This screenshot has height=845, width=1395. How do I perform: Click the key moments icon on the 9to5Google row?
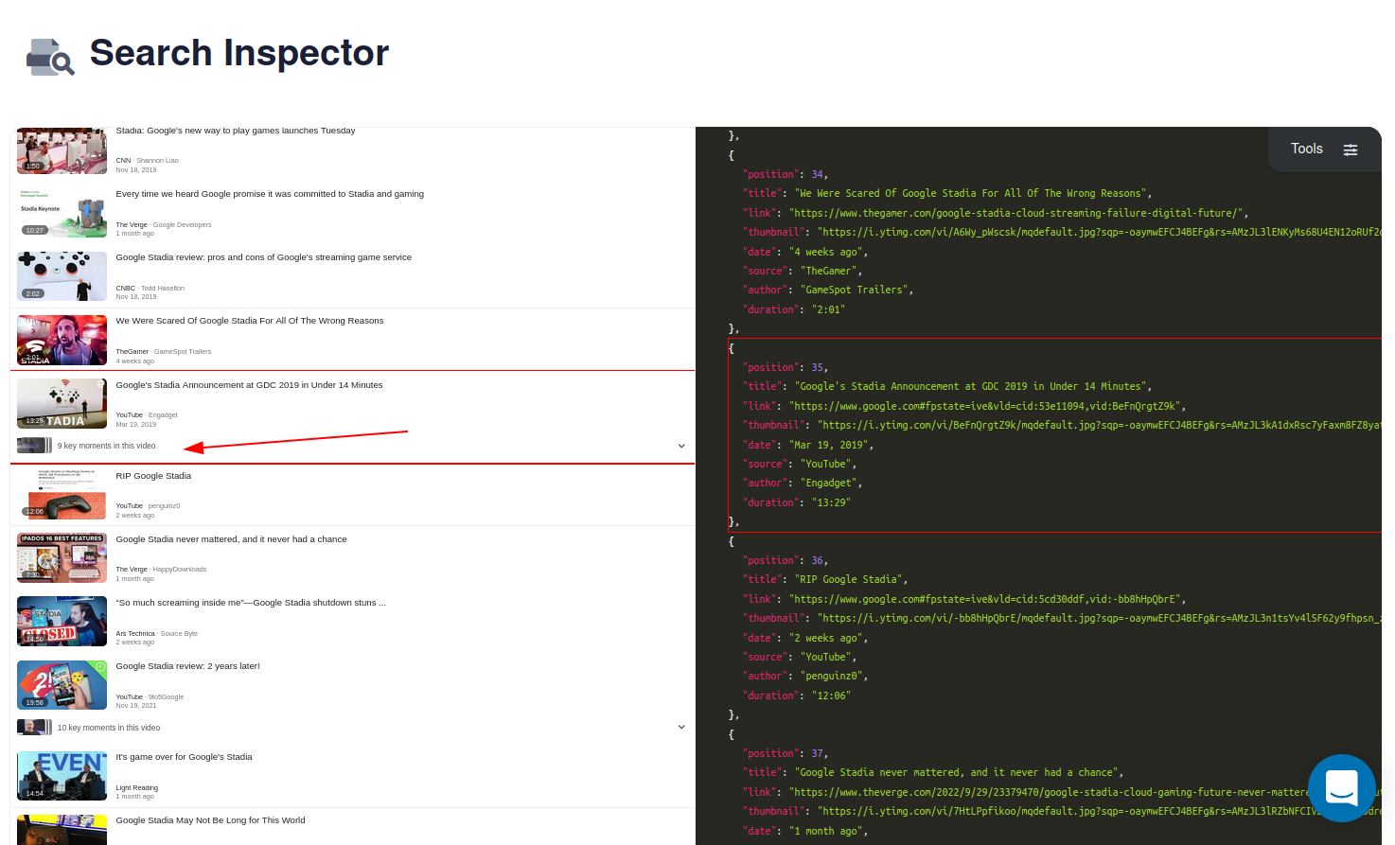33,727
